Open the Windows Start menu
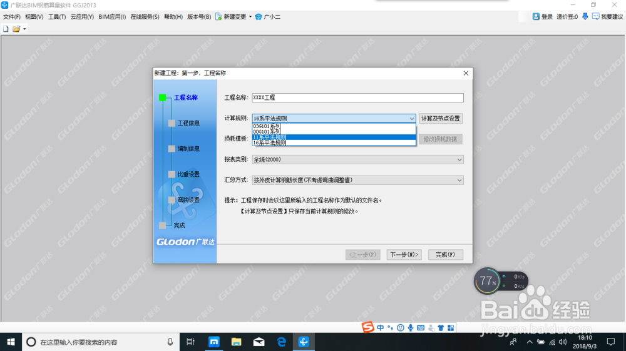Screen dimensions: 626x351 coord(11,342)
